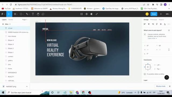Select the Text tool
This screenshot has height=97, width=172.
33,14
